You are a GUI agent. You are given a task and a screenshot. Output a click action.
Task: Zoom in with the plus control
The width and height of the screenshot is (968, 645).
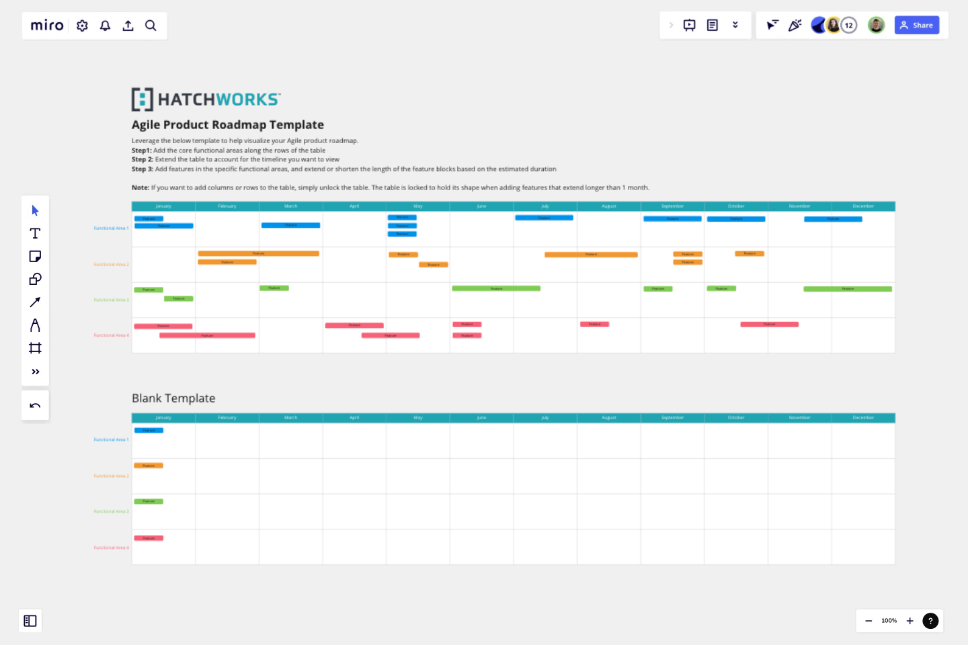[x=910, y=621]
